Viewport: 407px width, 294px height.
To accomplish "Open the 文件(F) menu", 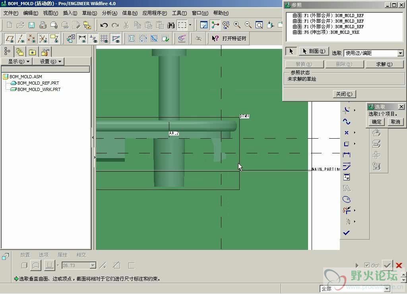I will pyautogui.click(x=11, y=13).
